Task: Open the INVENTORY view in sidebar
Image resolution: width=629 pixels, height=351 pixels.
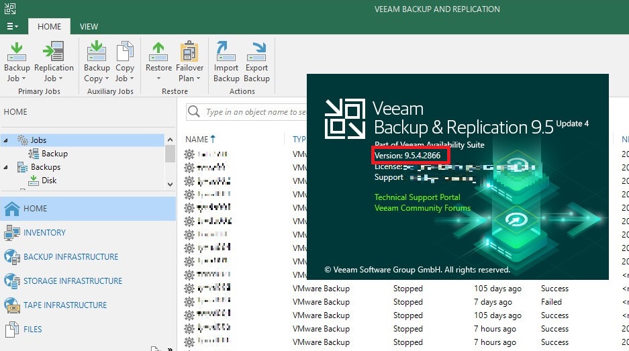Action: click(88, 233)
